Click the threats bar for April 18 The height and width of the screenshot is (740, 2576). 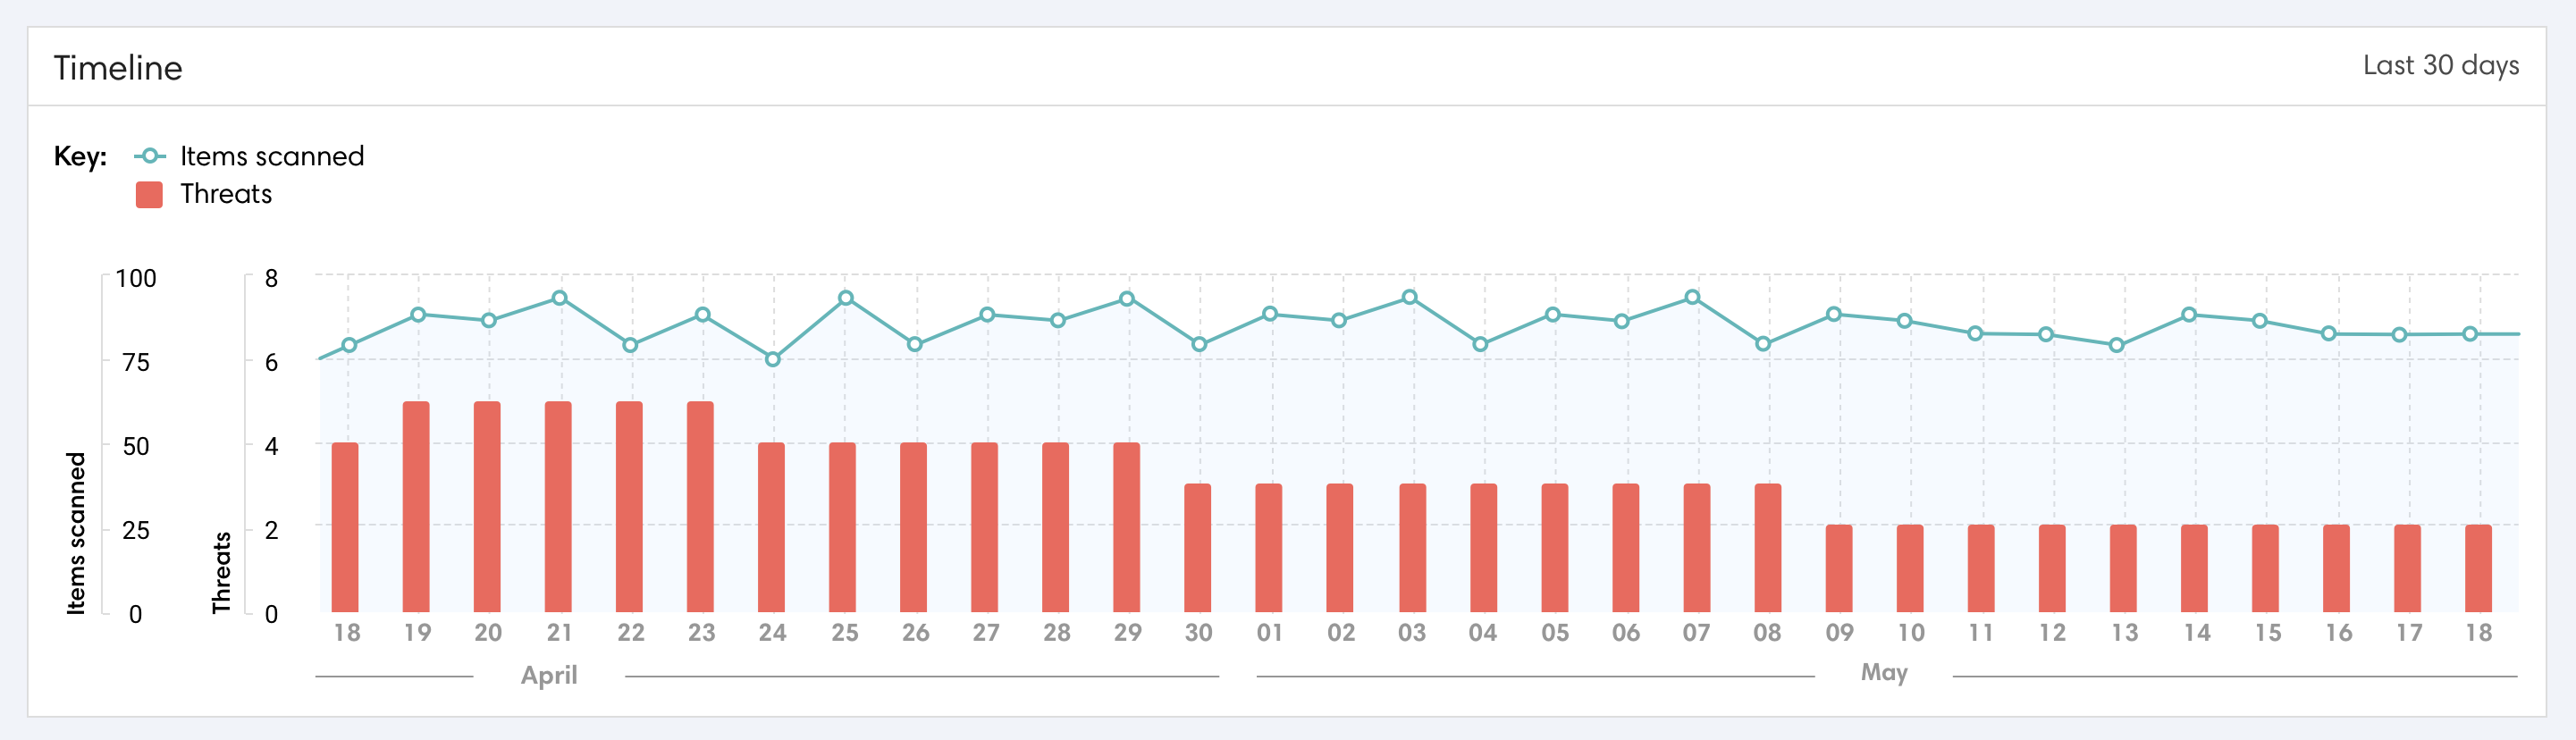345,527
